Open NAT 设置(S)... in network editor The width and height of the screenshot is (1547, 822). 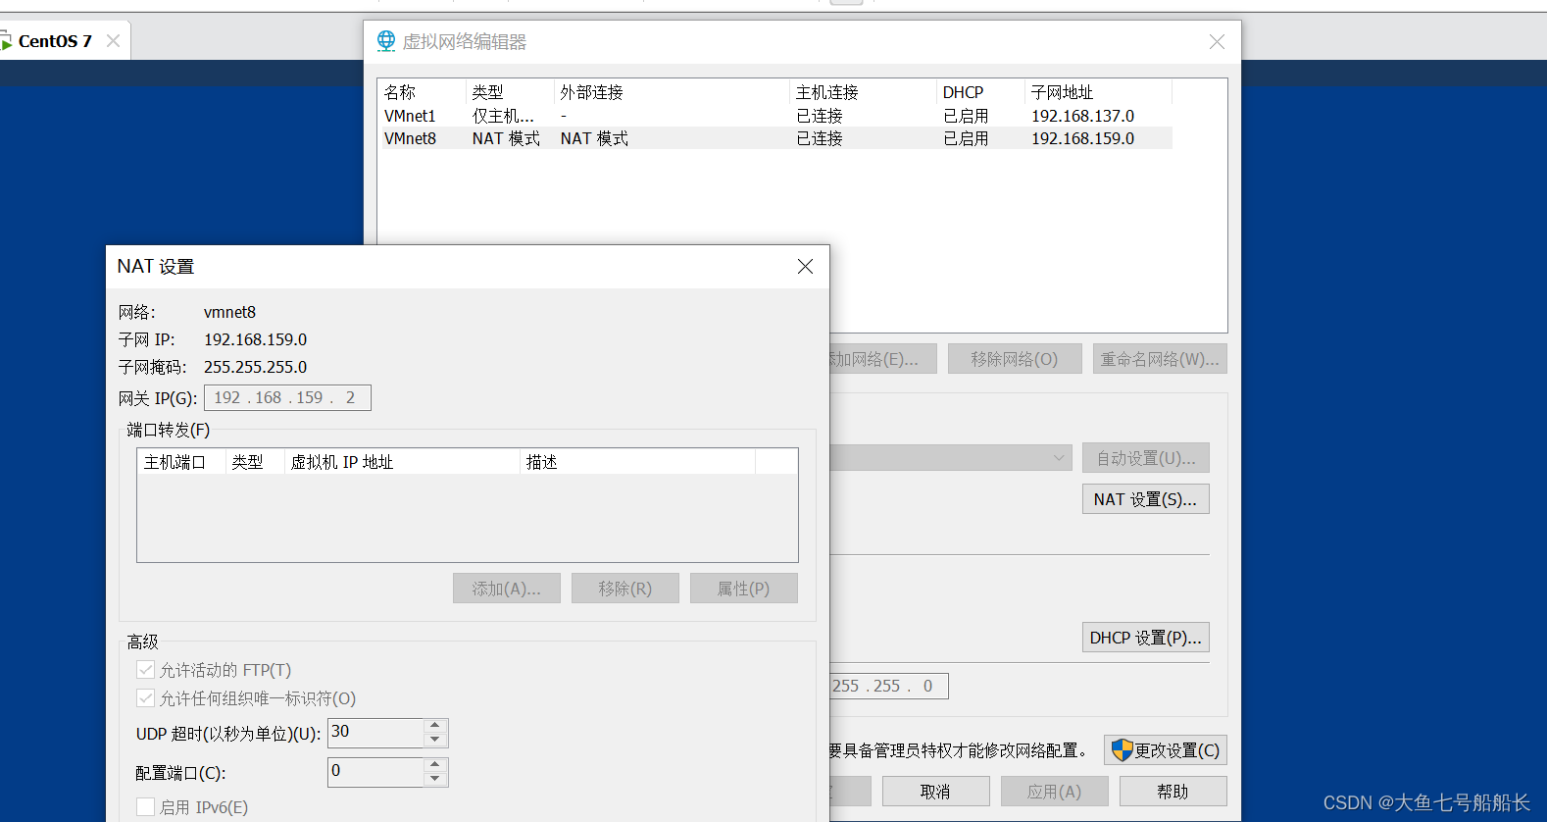tap(1146, 499)
